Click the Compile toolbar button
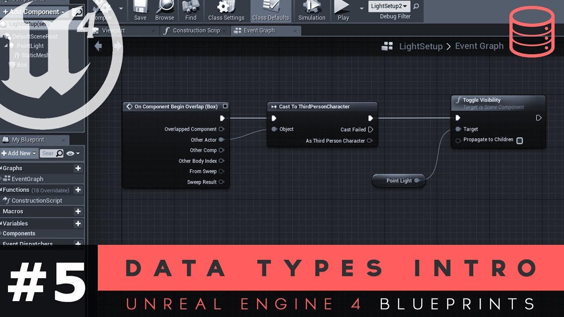The height and width of the screenshot is (317, 564). tap(101, 11)
